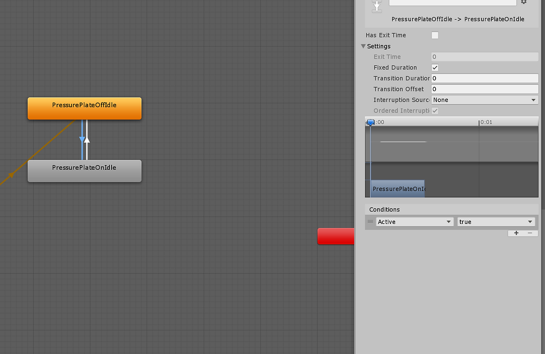Screen dimensions: 545x354
Task: Click the Transition Offset value field
Action: [x=485, y=89]
